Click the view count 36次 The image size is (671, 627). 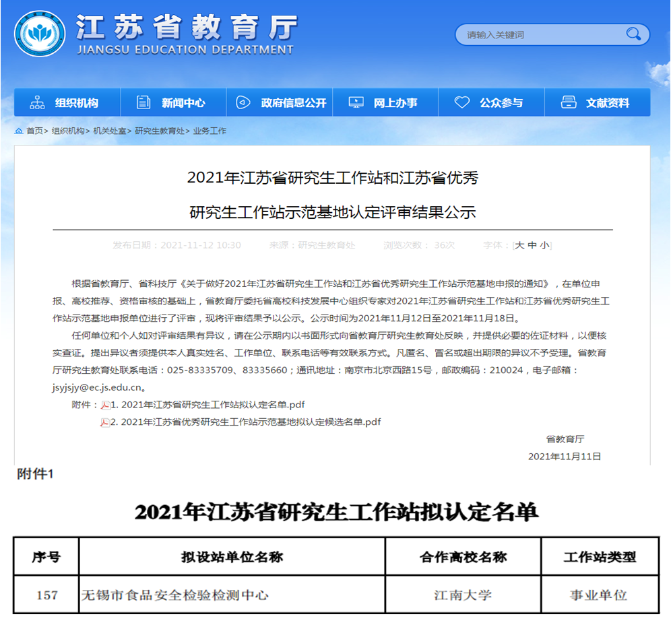pos(444,246)
